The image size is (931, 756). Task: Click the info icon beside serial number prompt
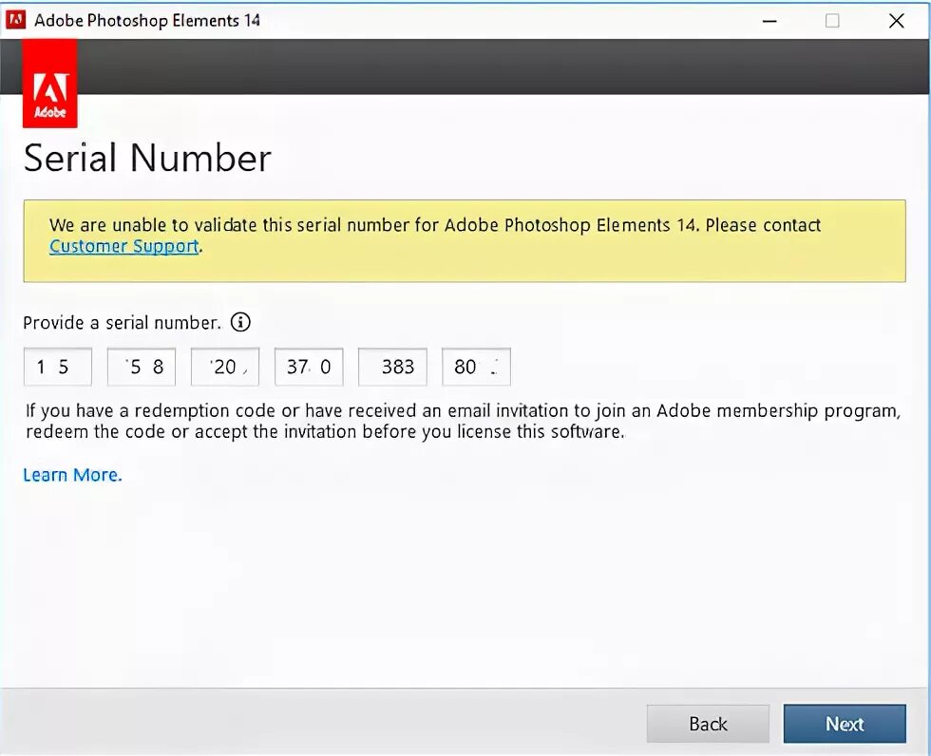point(241,323)
